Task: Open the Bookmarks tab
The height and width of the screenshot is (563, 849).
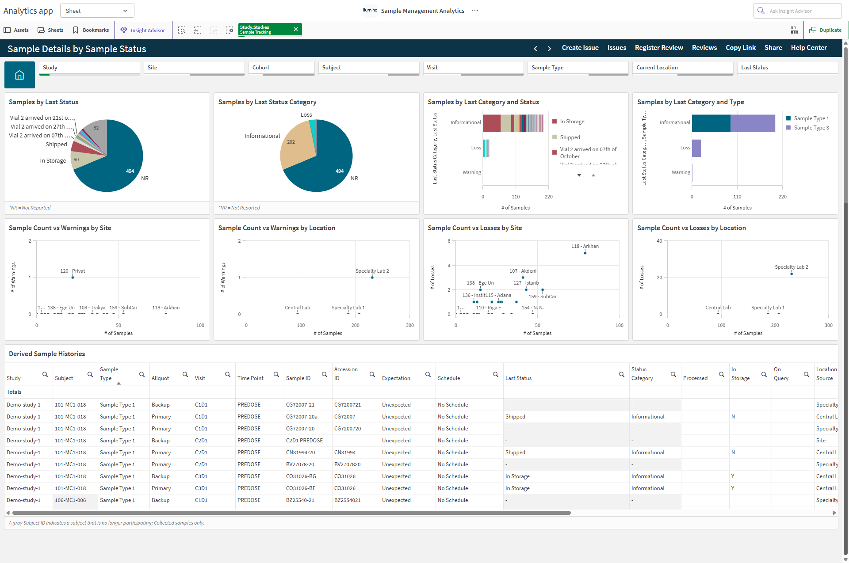Action: coord(91,30)
